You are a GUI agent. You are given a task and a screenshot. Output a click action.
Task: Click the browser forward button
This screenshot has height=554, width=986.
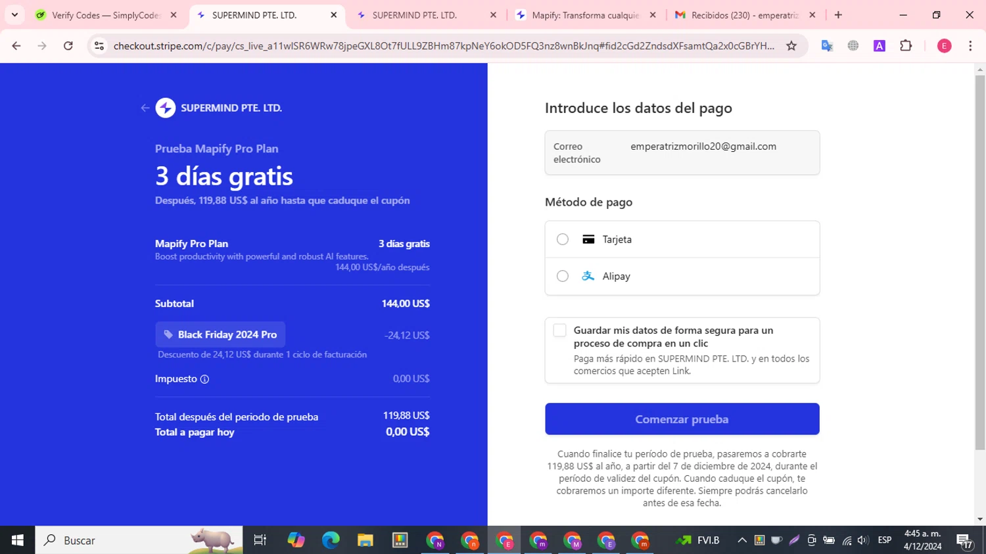42,46
